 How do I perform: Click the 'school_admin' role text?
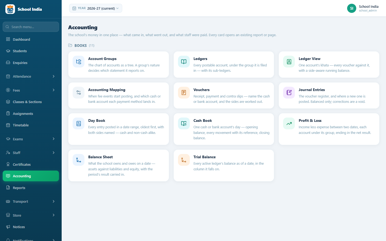[x=368, y=11]
